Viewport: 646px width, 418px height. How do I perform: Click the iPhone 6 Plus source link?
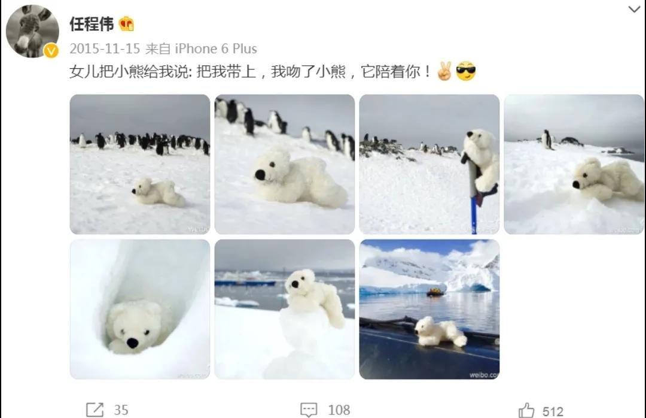pos(216,49)
